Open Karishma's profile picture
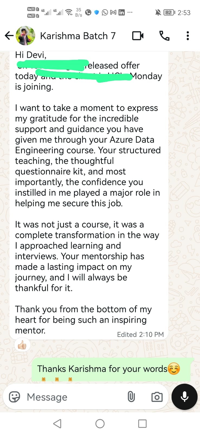The width and height of the screenshot is (200, 435). click(25, 36)
